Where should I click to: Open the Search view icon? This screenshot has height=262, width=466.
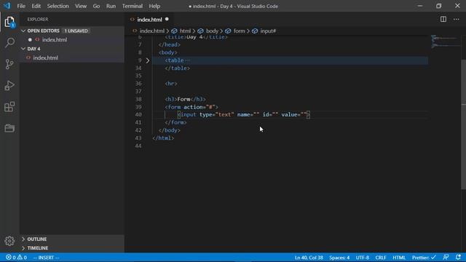tap(9, 43)
